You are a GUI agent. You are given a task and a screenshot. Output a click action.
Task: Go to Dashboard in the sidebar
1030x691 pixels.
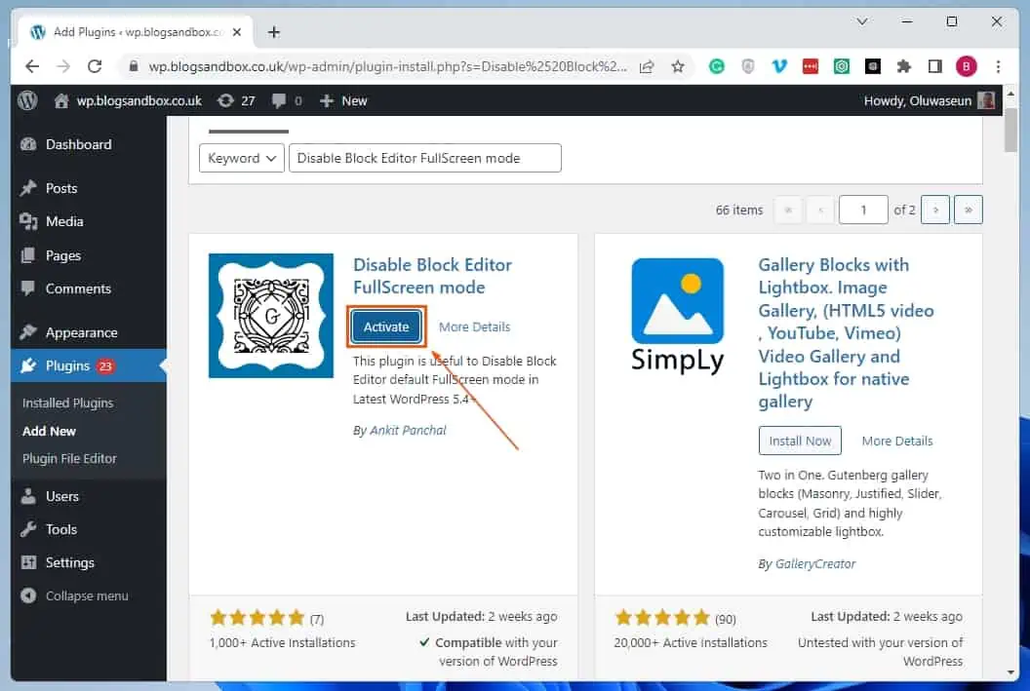click(x=78, y=144)
